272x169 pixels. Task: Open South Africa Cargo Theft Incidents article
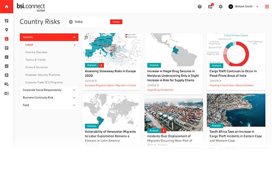[x=235, y=136]
